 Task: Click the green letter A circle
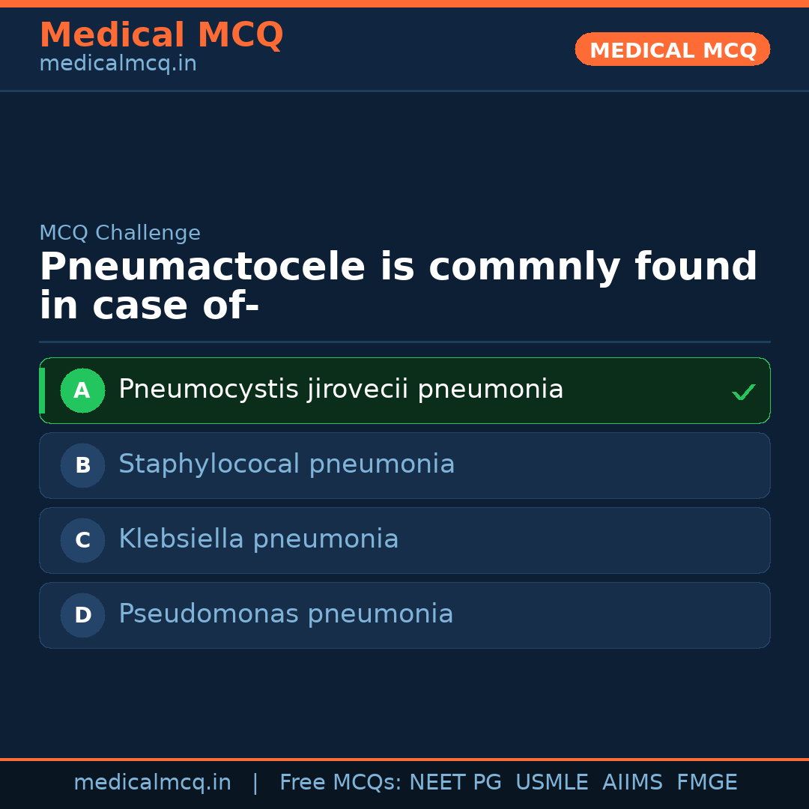point(82,390)
